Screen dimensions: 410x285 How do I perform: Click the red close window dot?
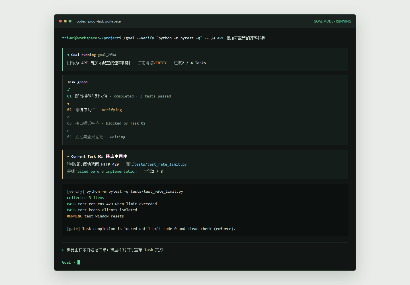60,21
